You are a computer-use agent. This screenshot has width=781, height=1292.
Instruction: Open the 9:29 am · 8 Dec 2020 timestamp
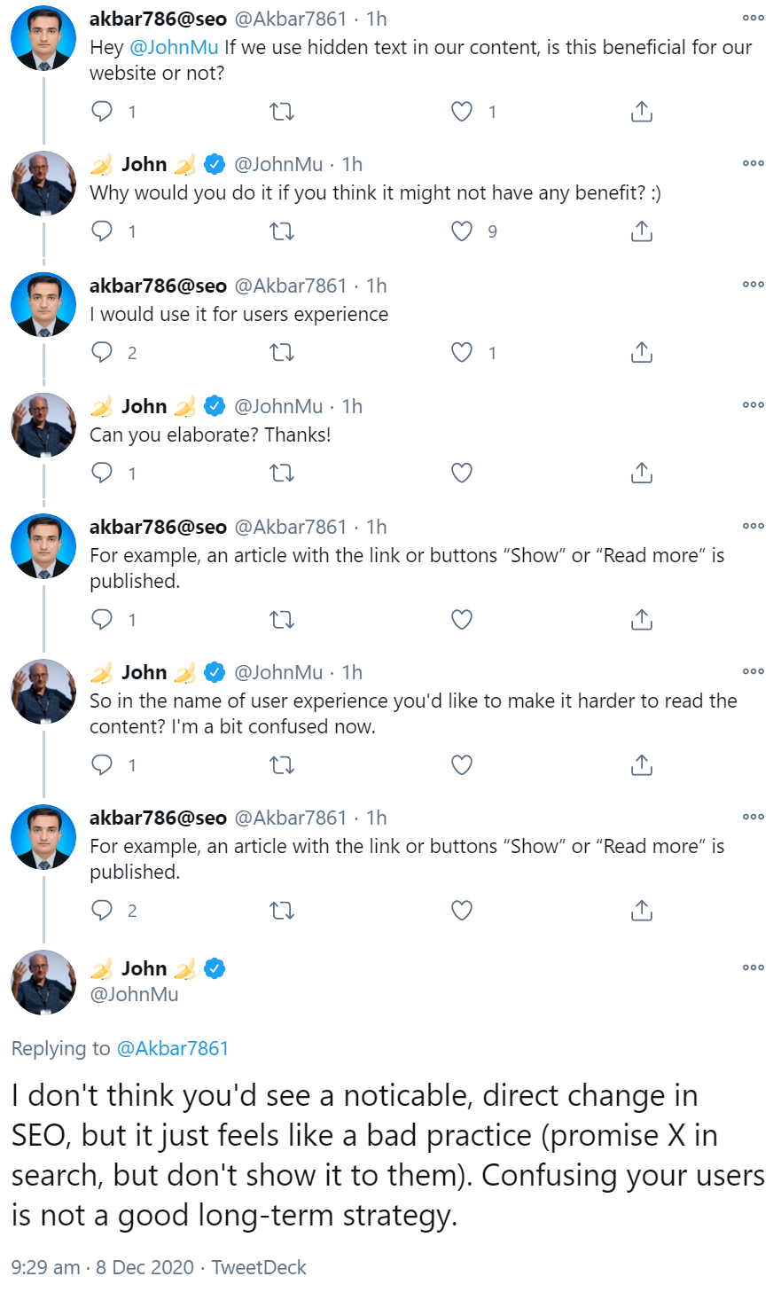102,1267
